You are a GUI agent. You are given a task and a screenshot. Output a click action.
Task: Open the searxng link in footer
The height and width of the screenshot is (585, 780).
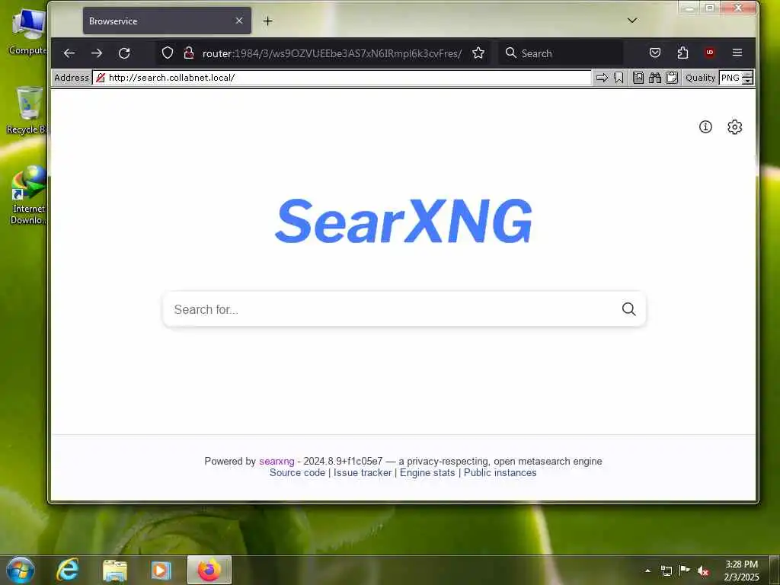(277, 461)
